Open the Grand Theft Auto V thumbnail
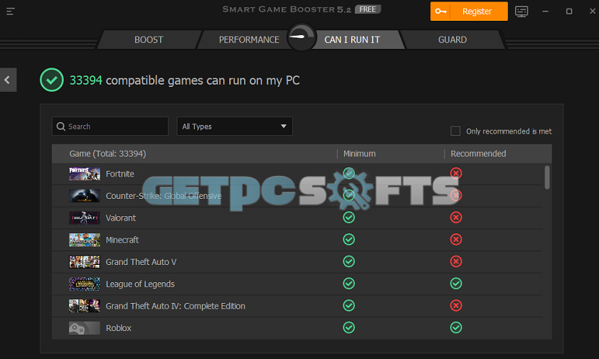 pos(85,262)
